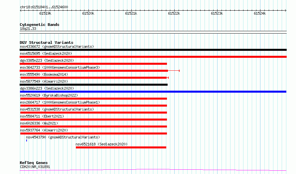Click the red esv3555490 variant bar
Image resolution: width=296 pixels, height=174 pixels.
click(x=93, y=78)
